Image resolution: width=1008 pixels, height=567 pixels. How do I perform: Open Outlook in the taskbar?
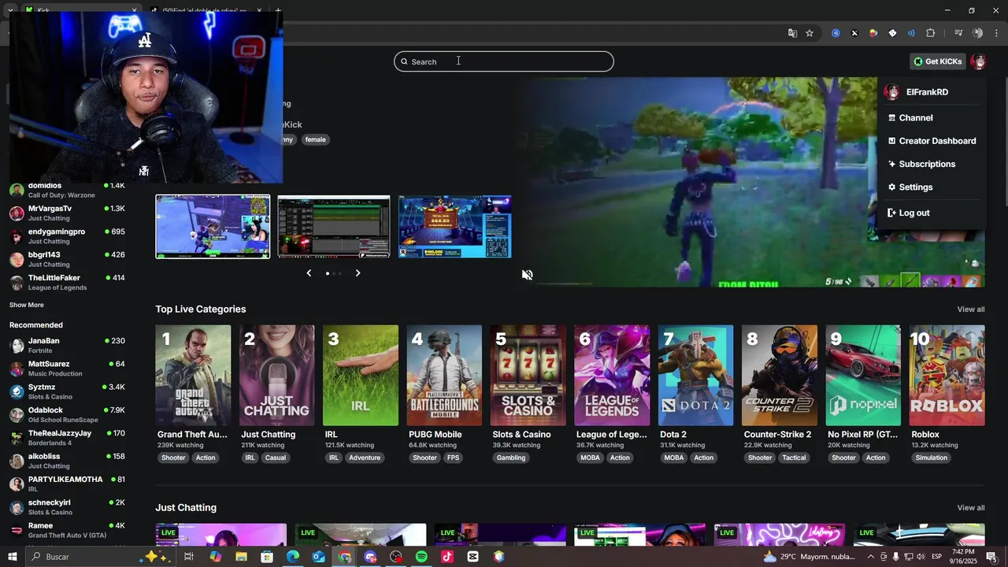[318, 557]
